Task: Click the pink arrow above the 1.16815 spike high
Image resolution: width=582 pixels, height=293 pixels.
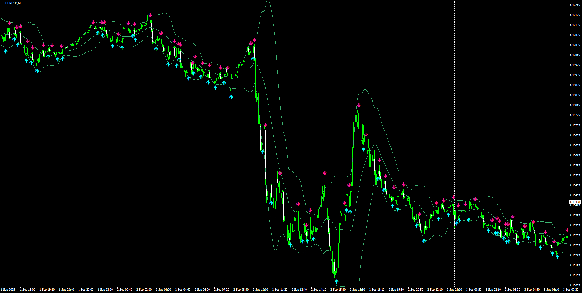Action: 359,105
